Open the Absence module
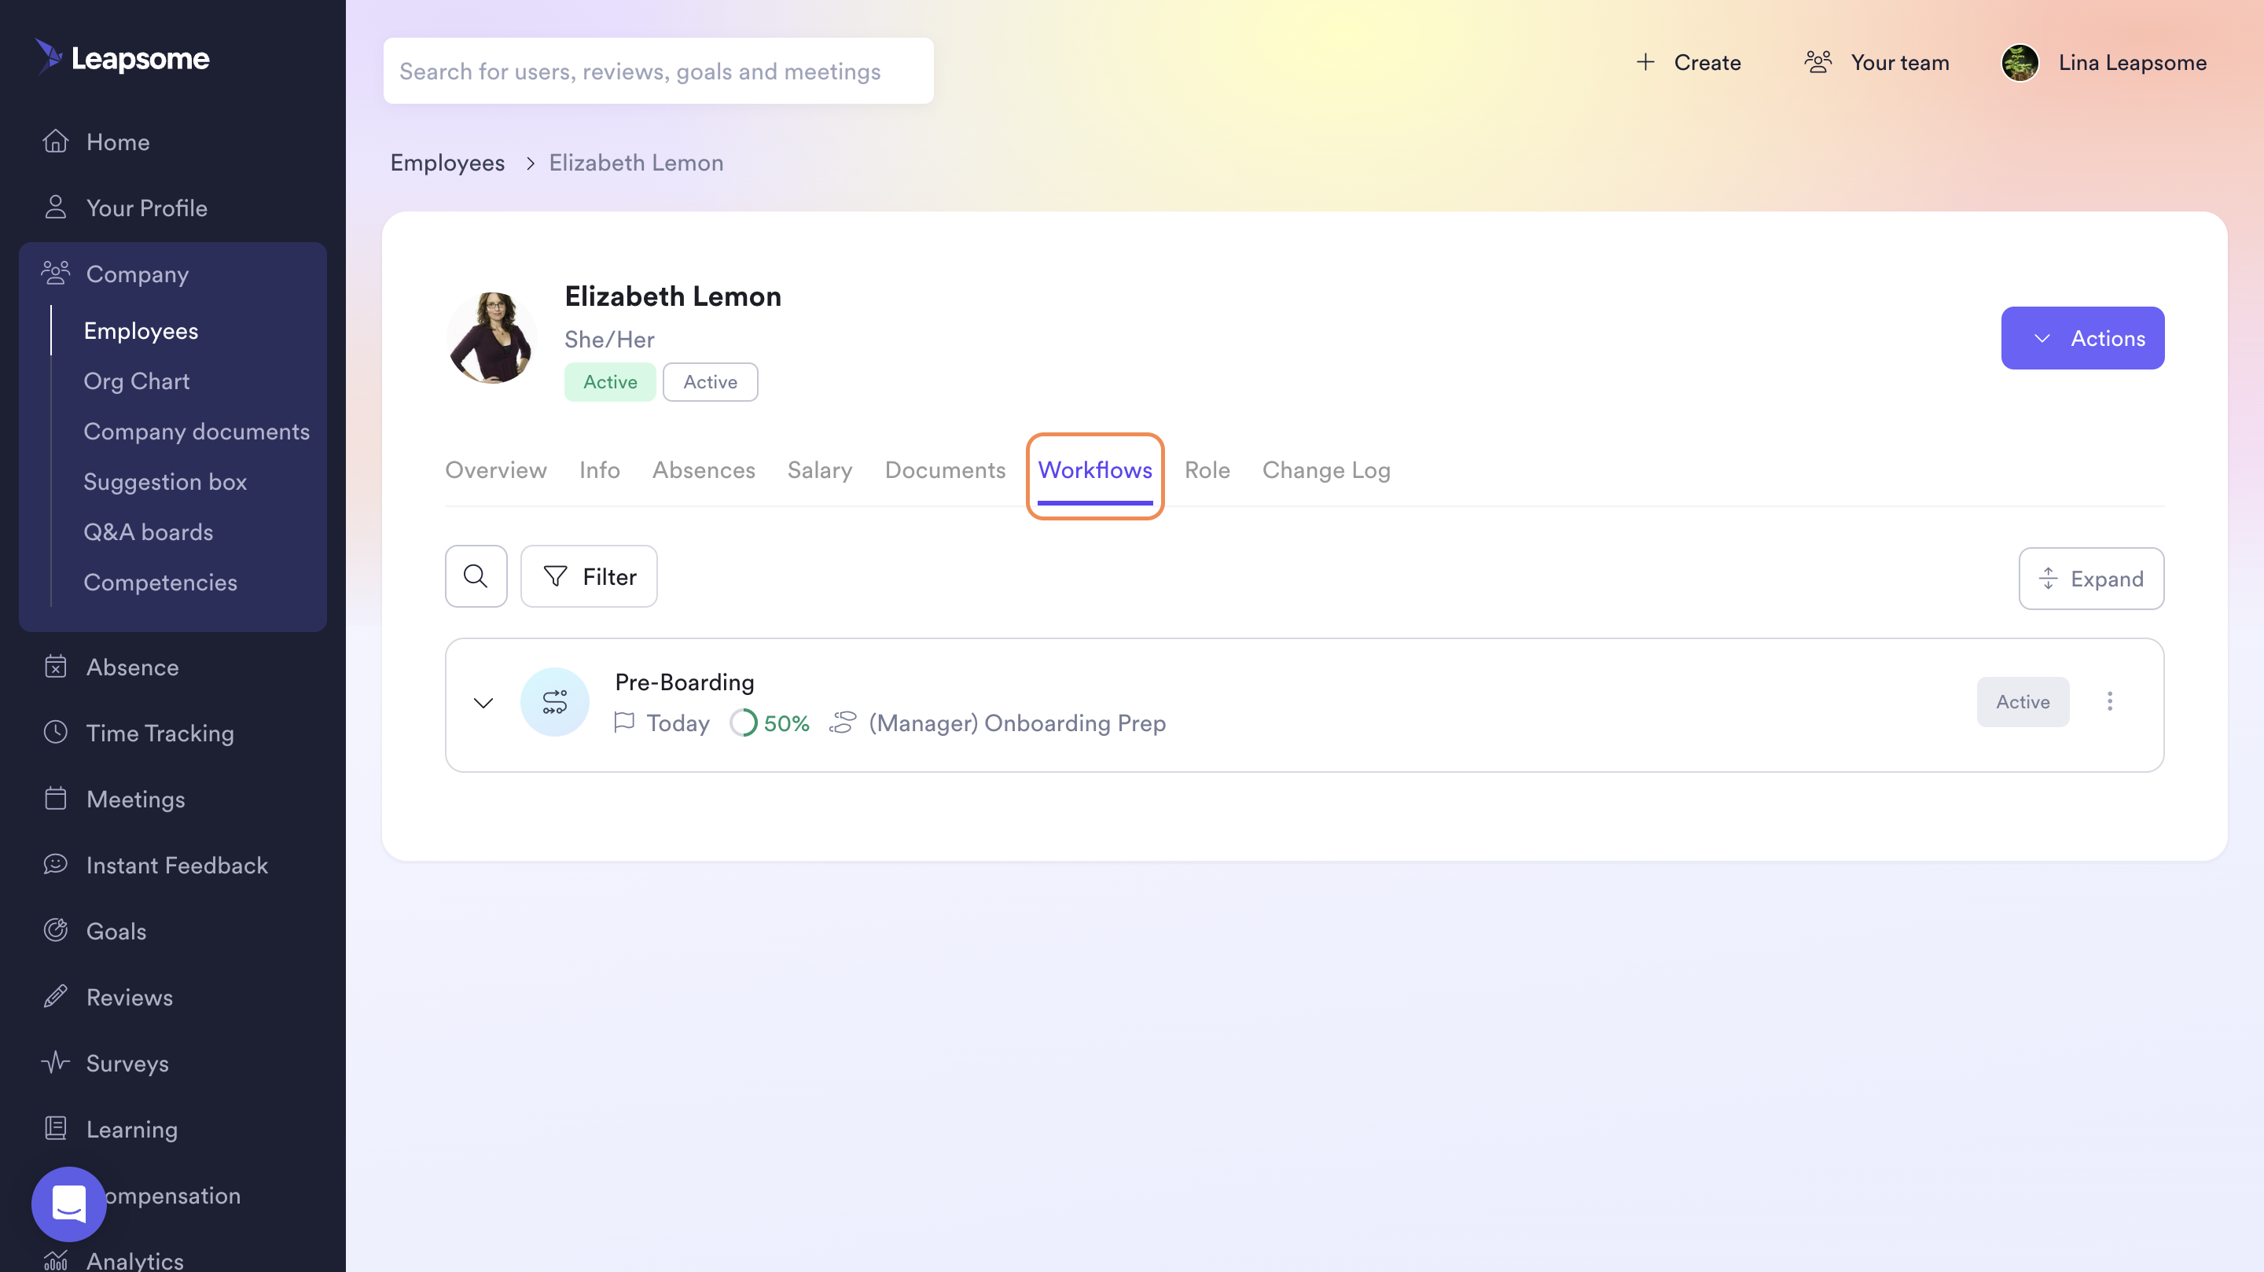This screenshot has height=1272, width=2264. point(111,667)
